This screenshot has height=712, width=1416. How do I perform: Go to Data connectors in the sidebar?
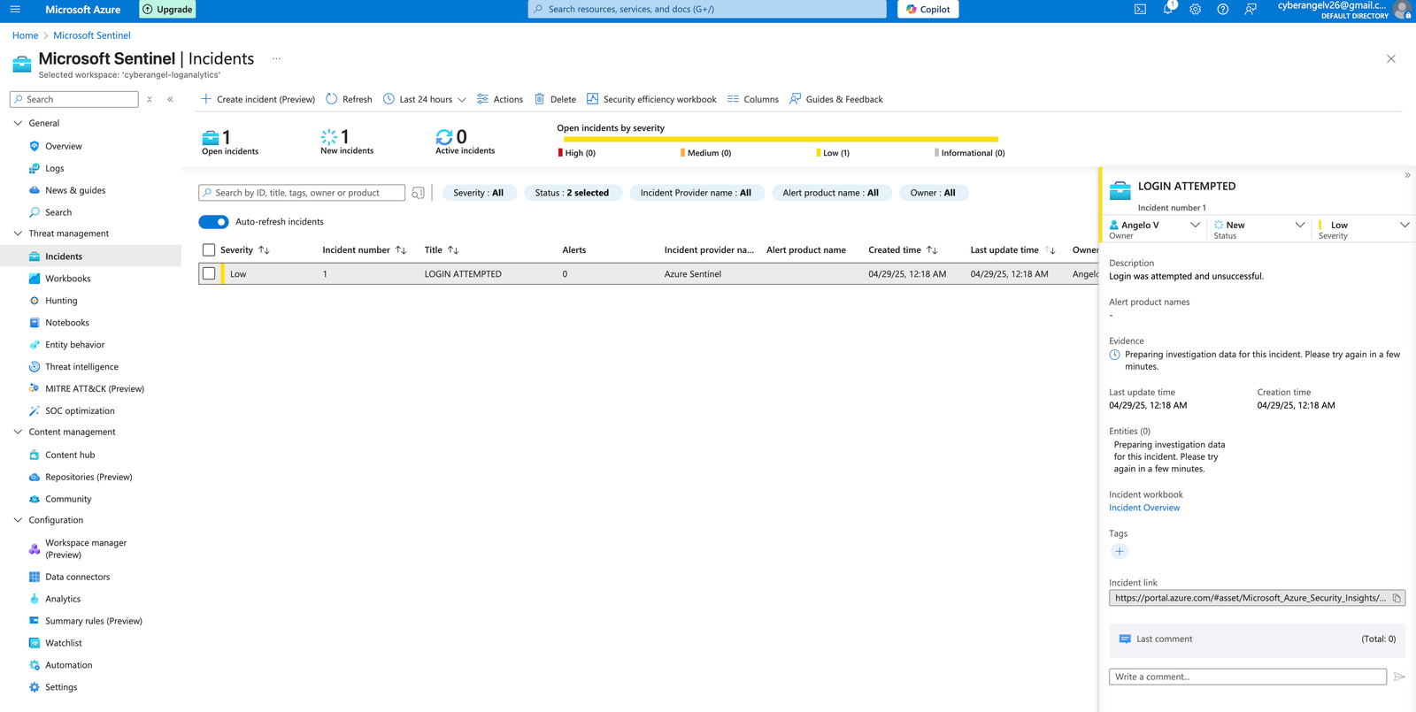click(x=78, y=577)
